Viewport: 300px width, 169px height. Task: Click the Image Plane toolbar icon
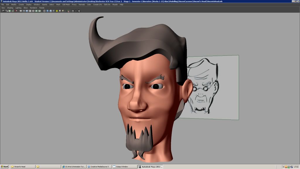(x=13, y=11)
